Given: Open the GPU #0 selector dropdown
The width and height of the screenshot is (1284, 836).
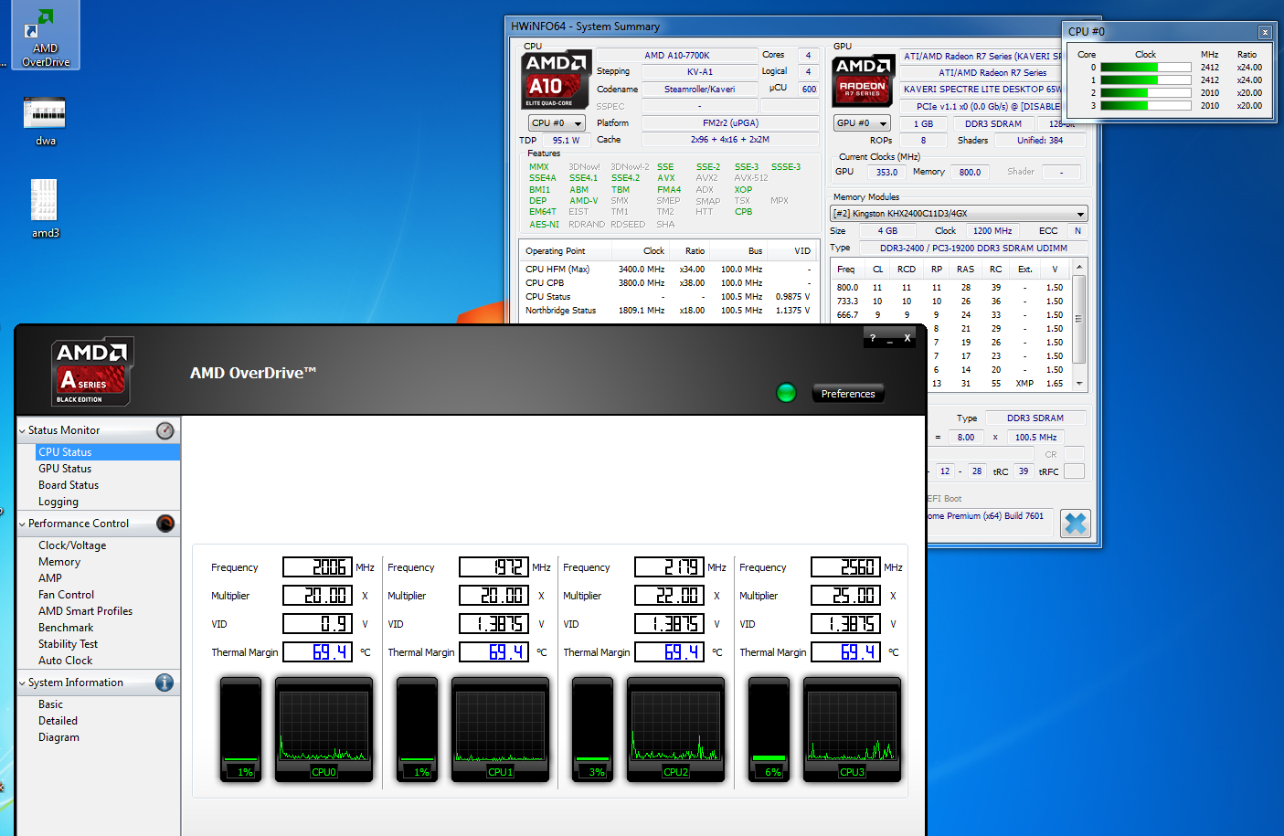Looking at the screenshot, I should click(x=862, y=123).
